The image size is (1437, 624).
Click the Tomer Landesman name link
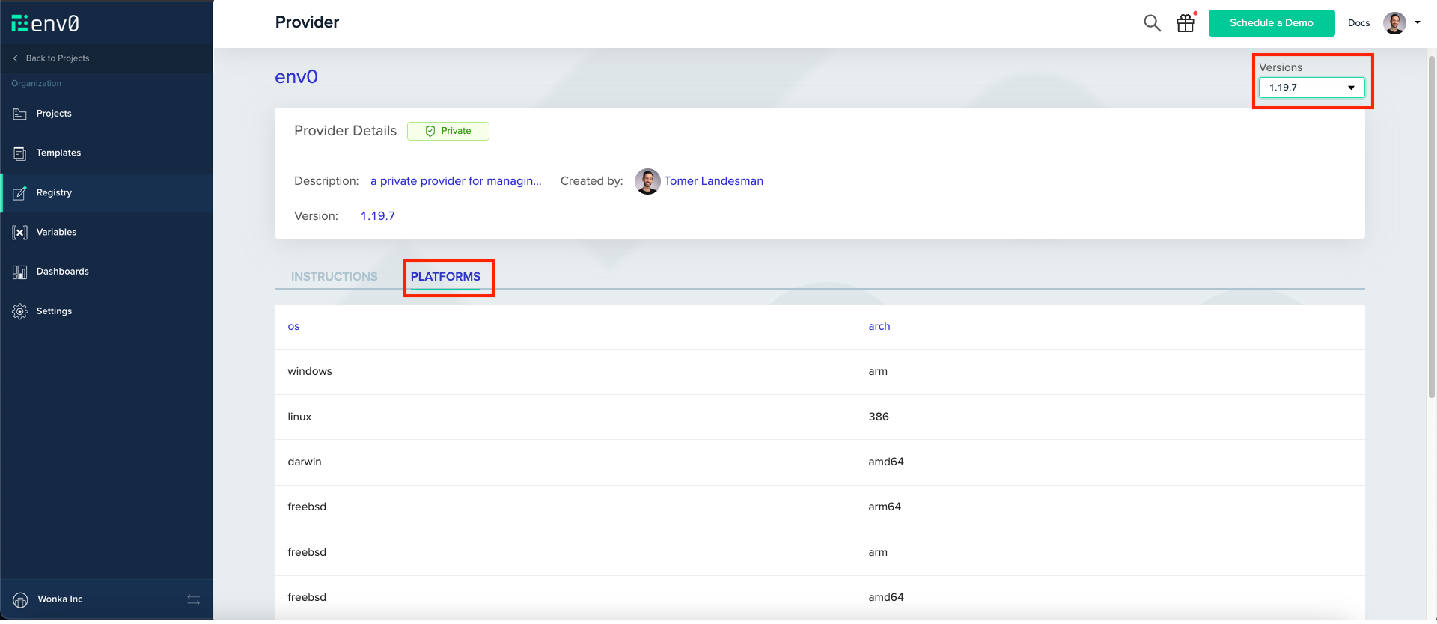tap(714, 181)
